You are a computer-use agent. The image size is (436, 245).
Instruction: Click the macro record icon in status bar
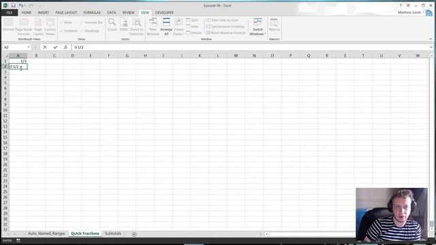pyautogui.click(x=18, y=240)
